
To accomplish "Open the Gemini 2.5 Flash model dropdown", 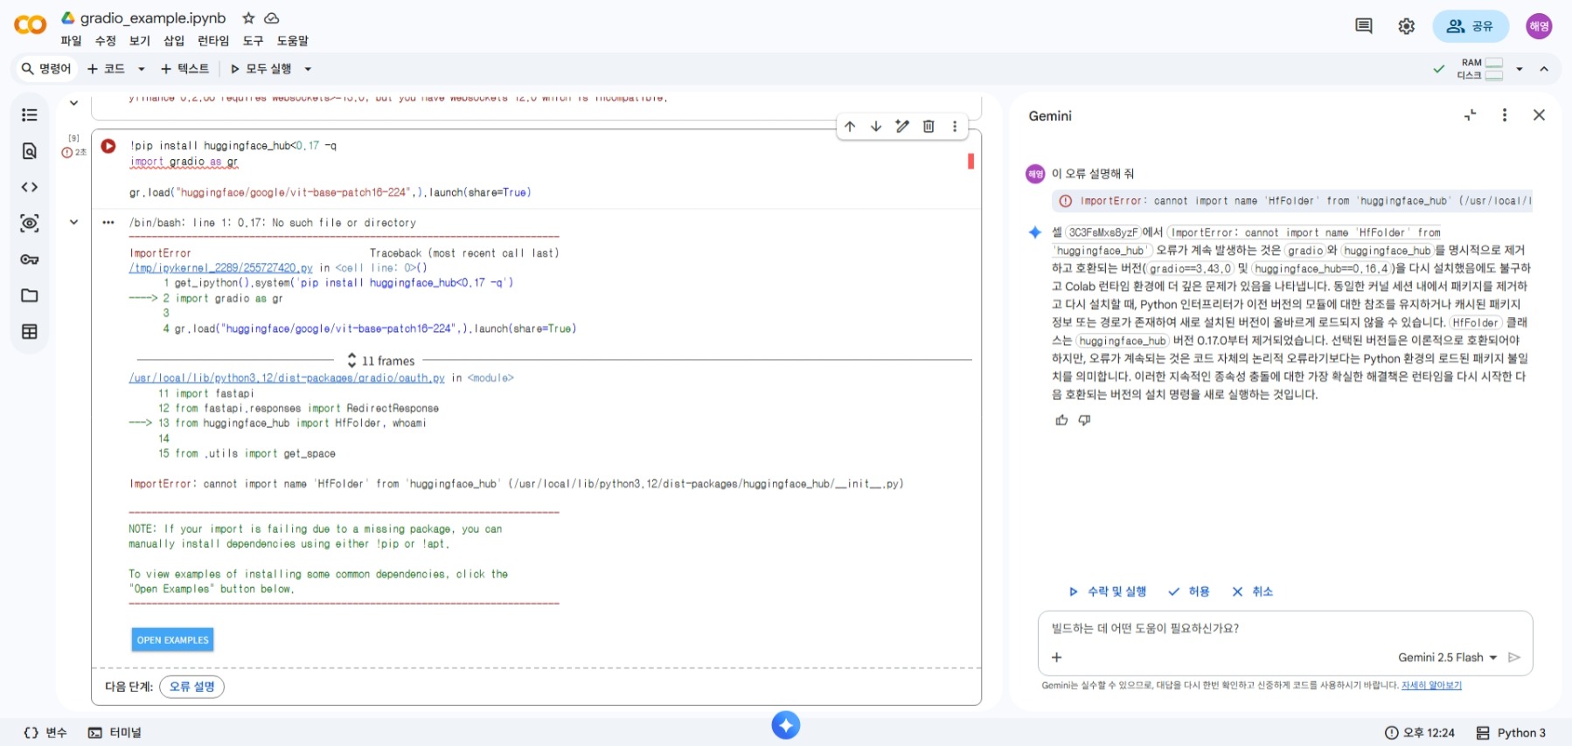I will coord(1448,658).
